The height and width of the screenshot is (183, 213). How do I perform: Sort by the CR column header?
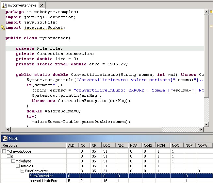click(96, 145)
